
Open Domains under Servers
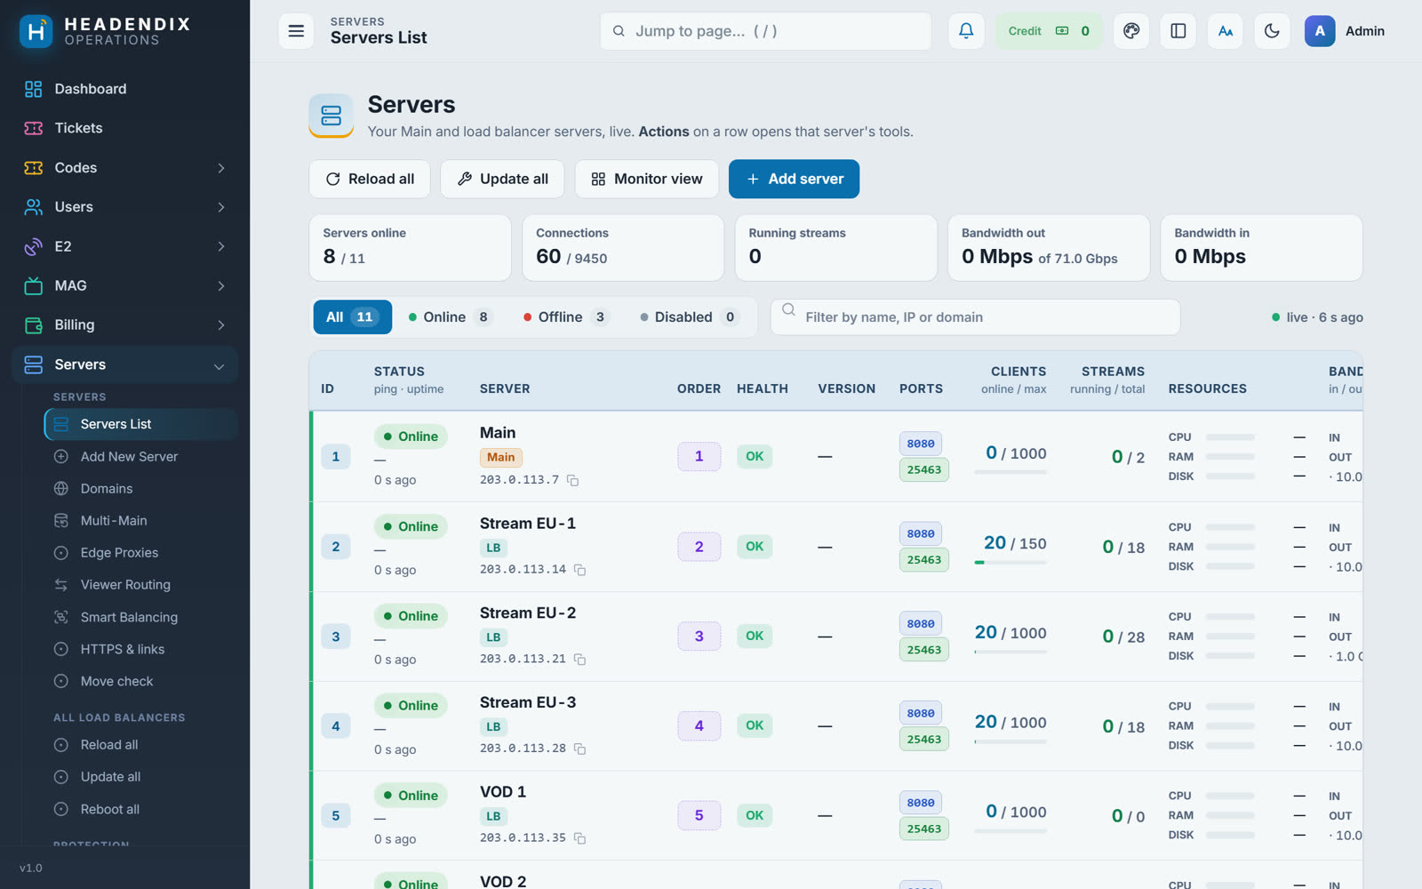click(140, 489)
